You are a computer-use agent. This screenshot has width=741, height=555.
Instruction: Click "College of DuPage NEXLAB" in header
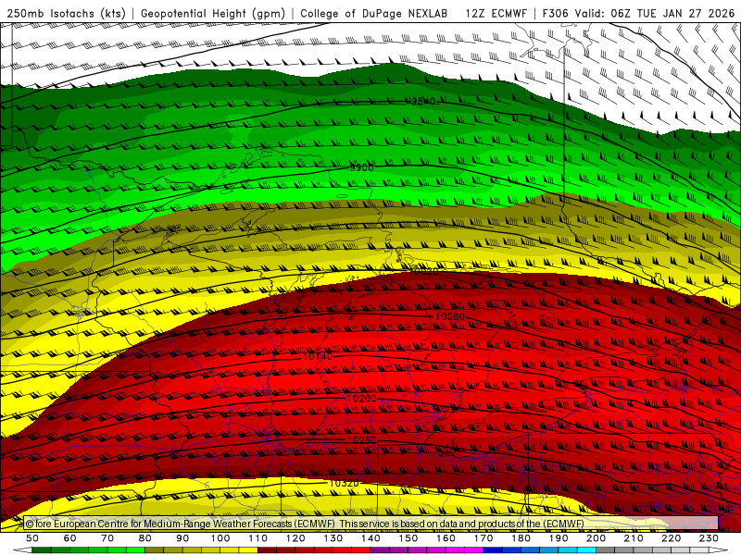[374, 13]
